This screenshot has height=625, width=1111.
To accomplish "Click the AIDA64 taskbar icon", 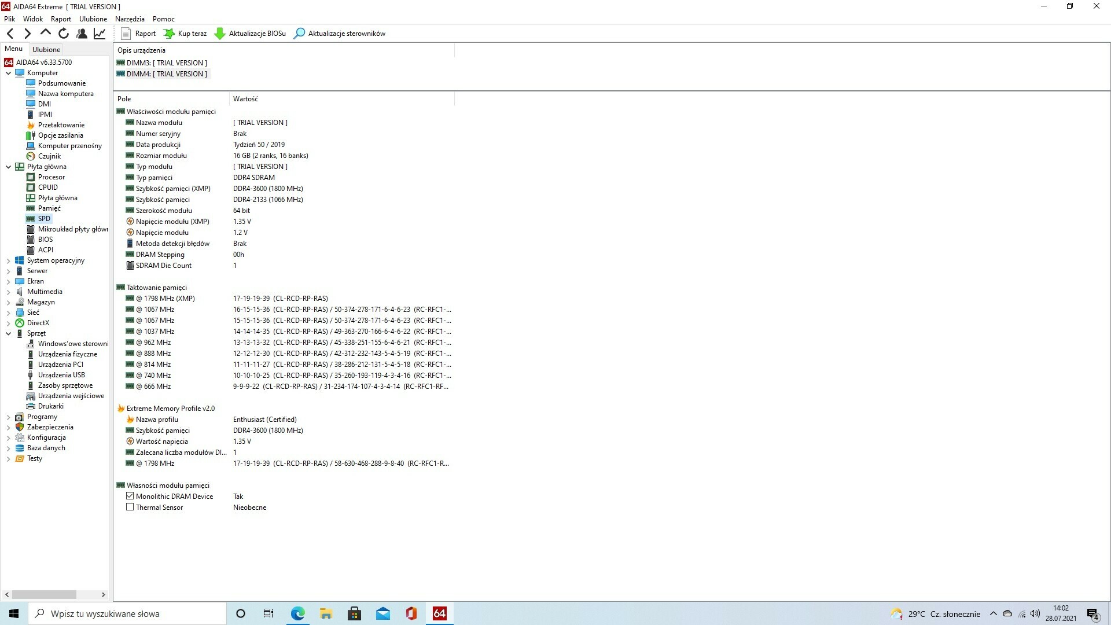I will [x=439, y=613].
